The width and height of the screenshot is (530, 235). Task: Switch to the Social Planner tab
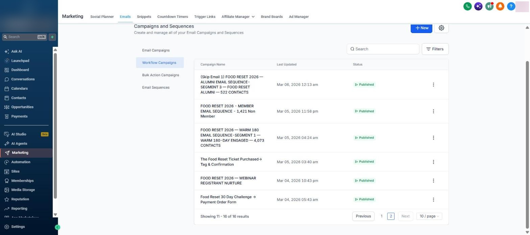[102, 17]
